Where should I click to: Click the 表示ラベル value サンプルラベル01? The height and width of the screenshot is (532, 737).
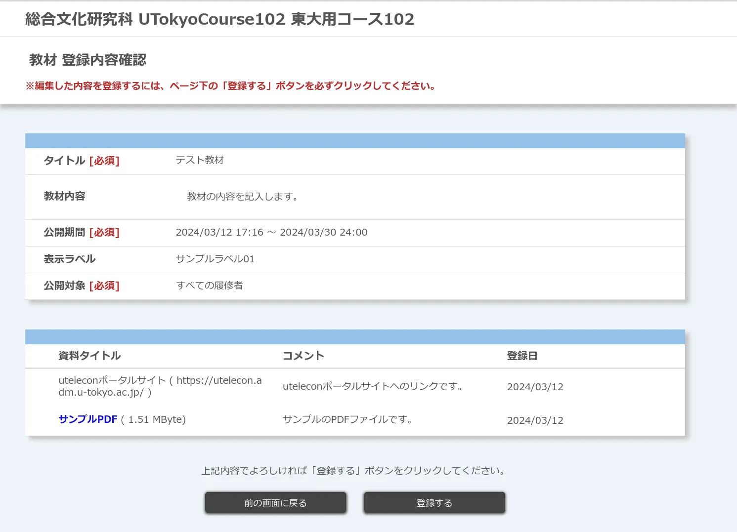pyautogui.click(x=215, y=259)
